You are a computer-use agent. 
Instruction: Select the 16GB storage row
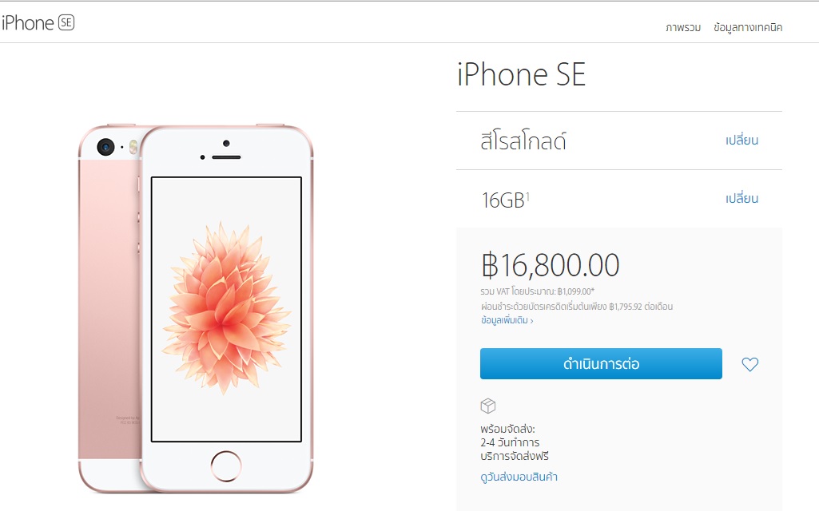619,199
